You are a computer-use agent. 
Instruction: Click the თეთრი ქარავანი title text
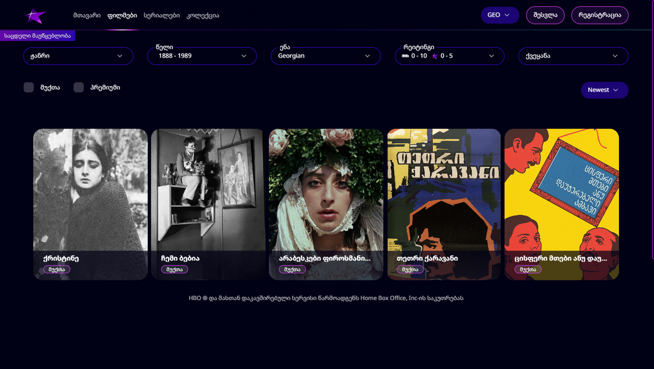[x=427, y=259]
